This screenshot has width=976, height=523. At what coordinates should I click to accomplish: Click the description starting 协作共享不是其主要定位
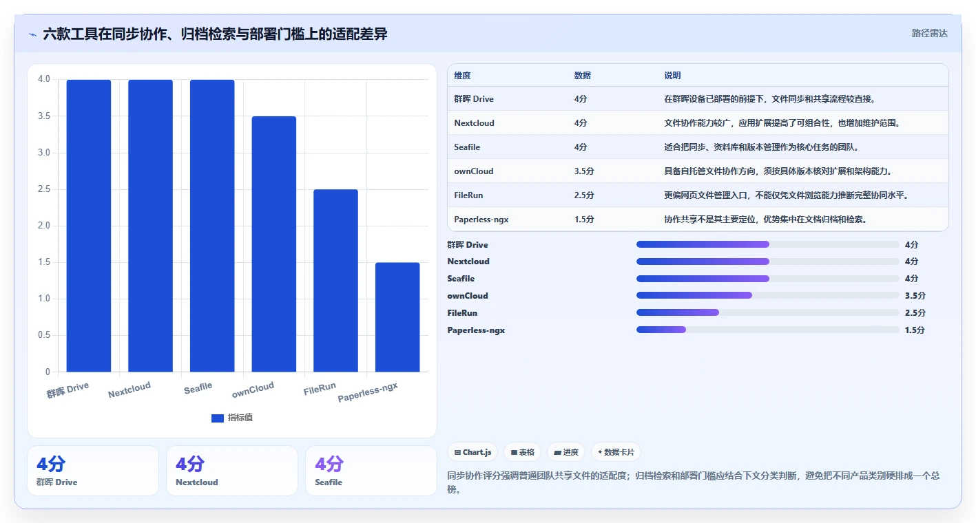765,220
